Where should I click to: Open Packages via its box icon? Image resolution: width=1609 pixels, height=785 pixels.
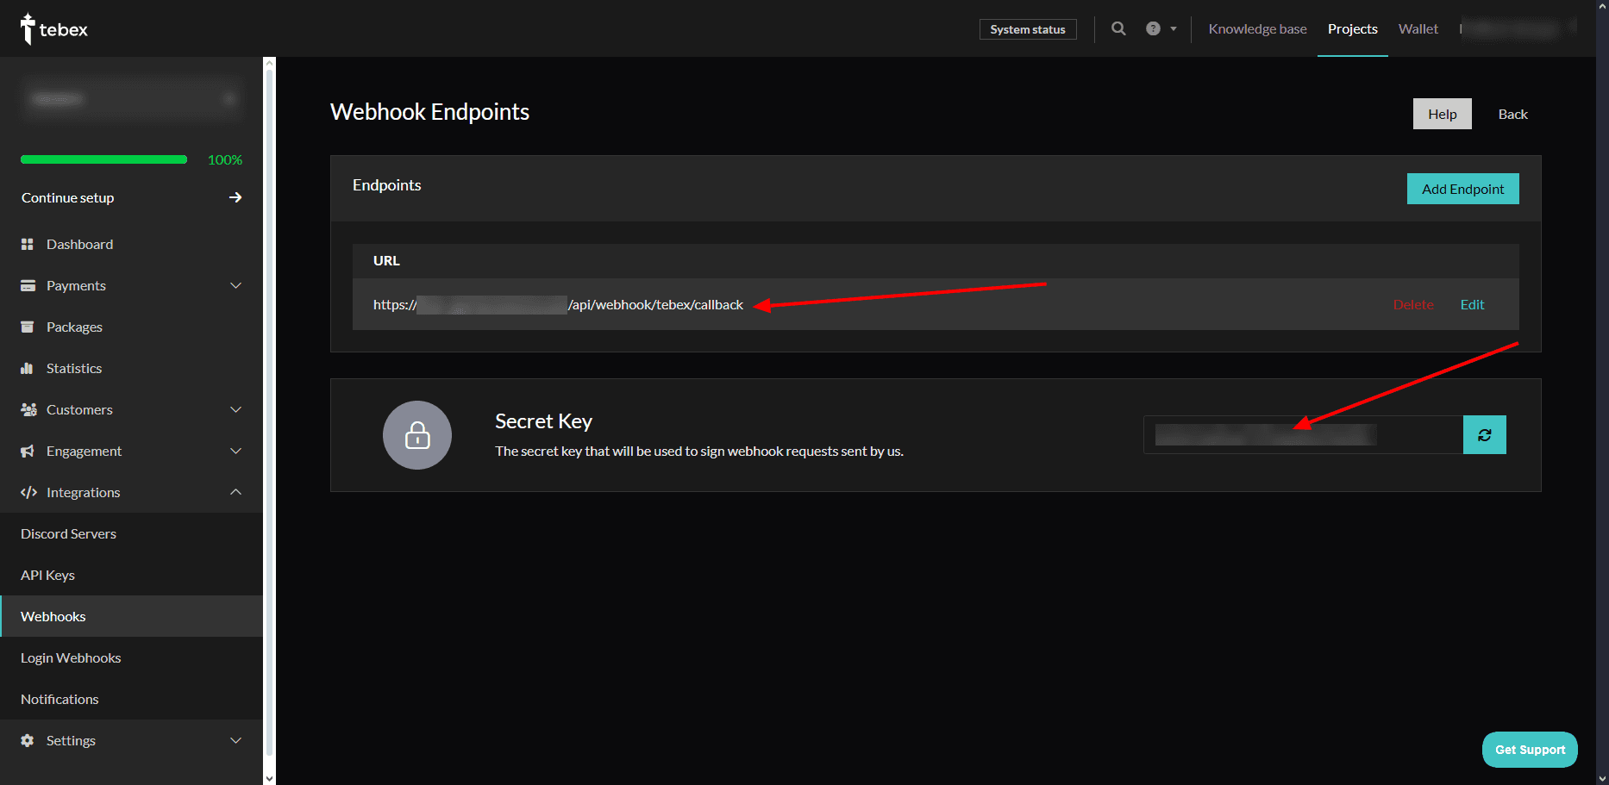pyautogui.click(x=28, y=327)
